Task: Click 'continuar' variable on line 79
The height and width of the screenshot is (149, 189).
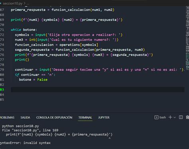Action: [x=24, y=70]
